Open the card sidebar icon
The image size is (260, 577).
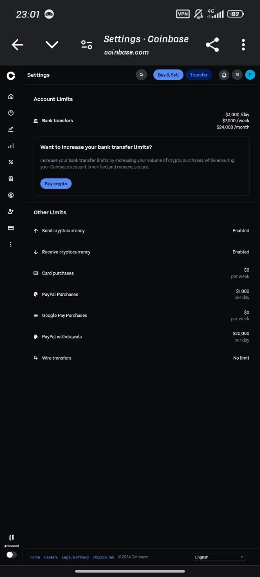coord(11,228)
